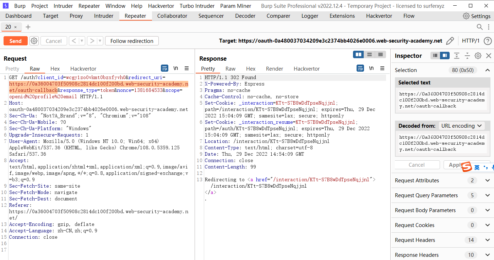Cancel the decoded text edit
Screen dimensions: 494x260
coord(417,165)
